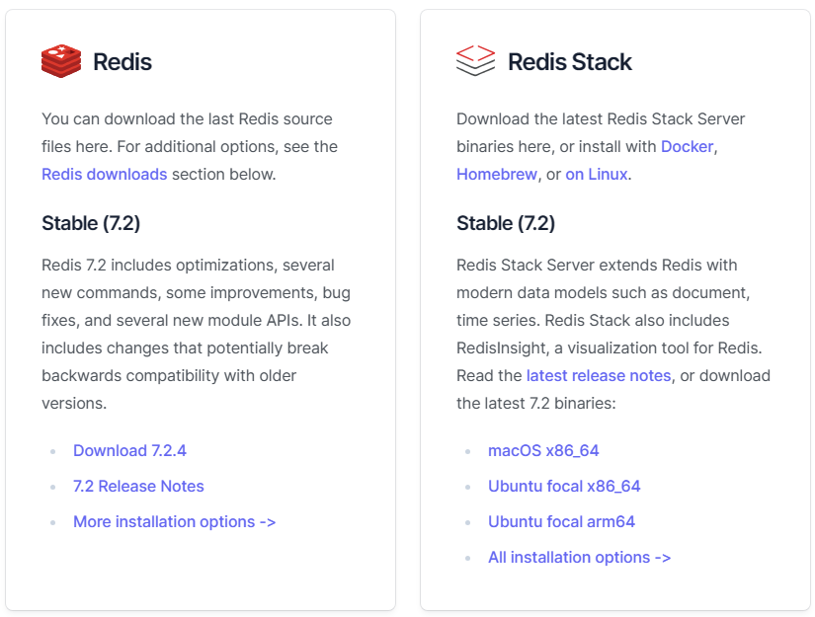Click the Redis 7.2 optimizations description paragraph

pyautogui.click(x=197, y=334)
